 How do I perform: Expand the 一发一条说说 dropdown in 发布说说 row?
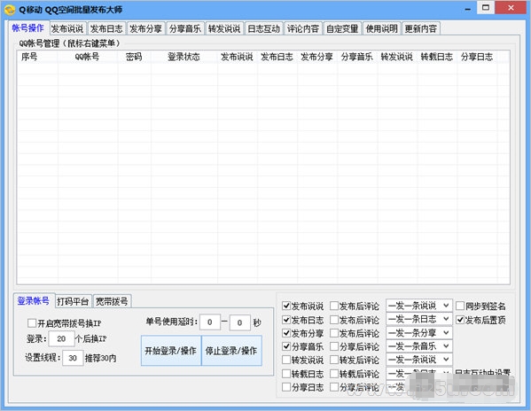tap(419, 306)
